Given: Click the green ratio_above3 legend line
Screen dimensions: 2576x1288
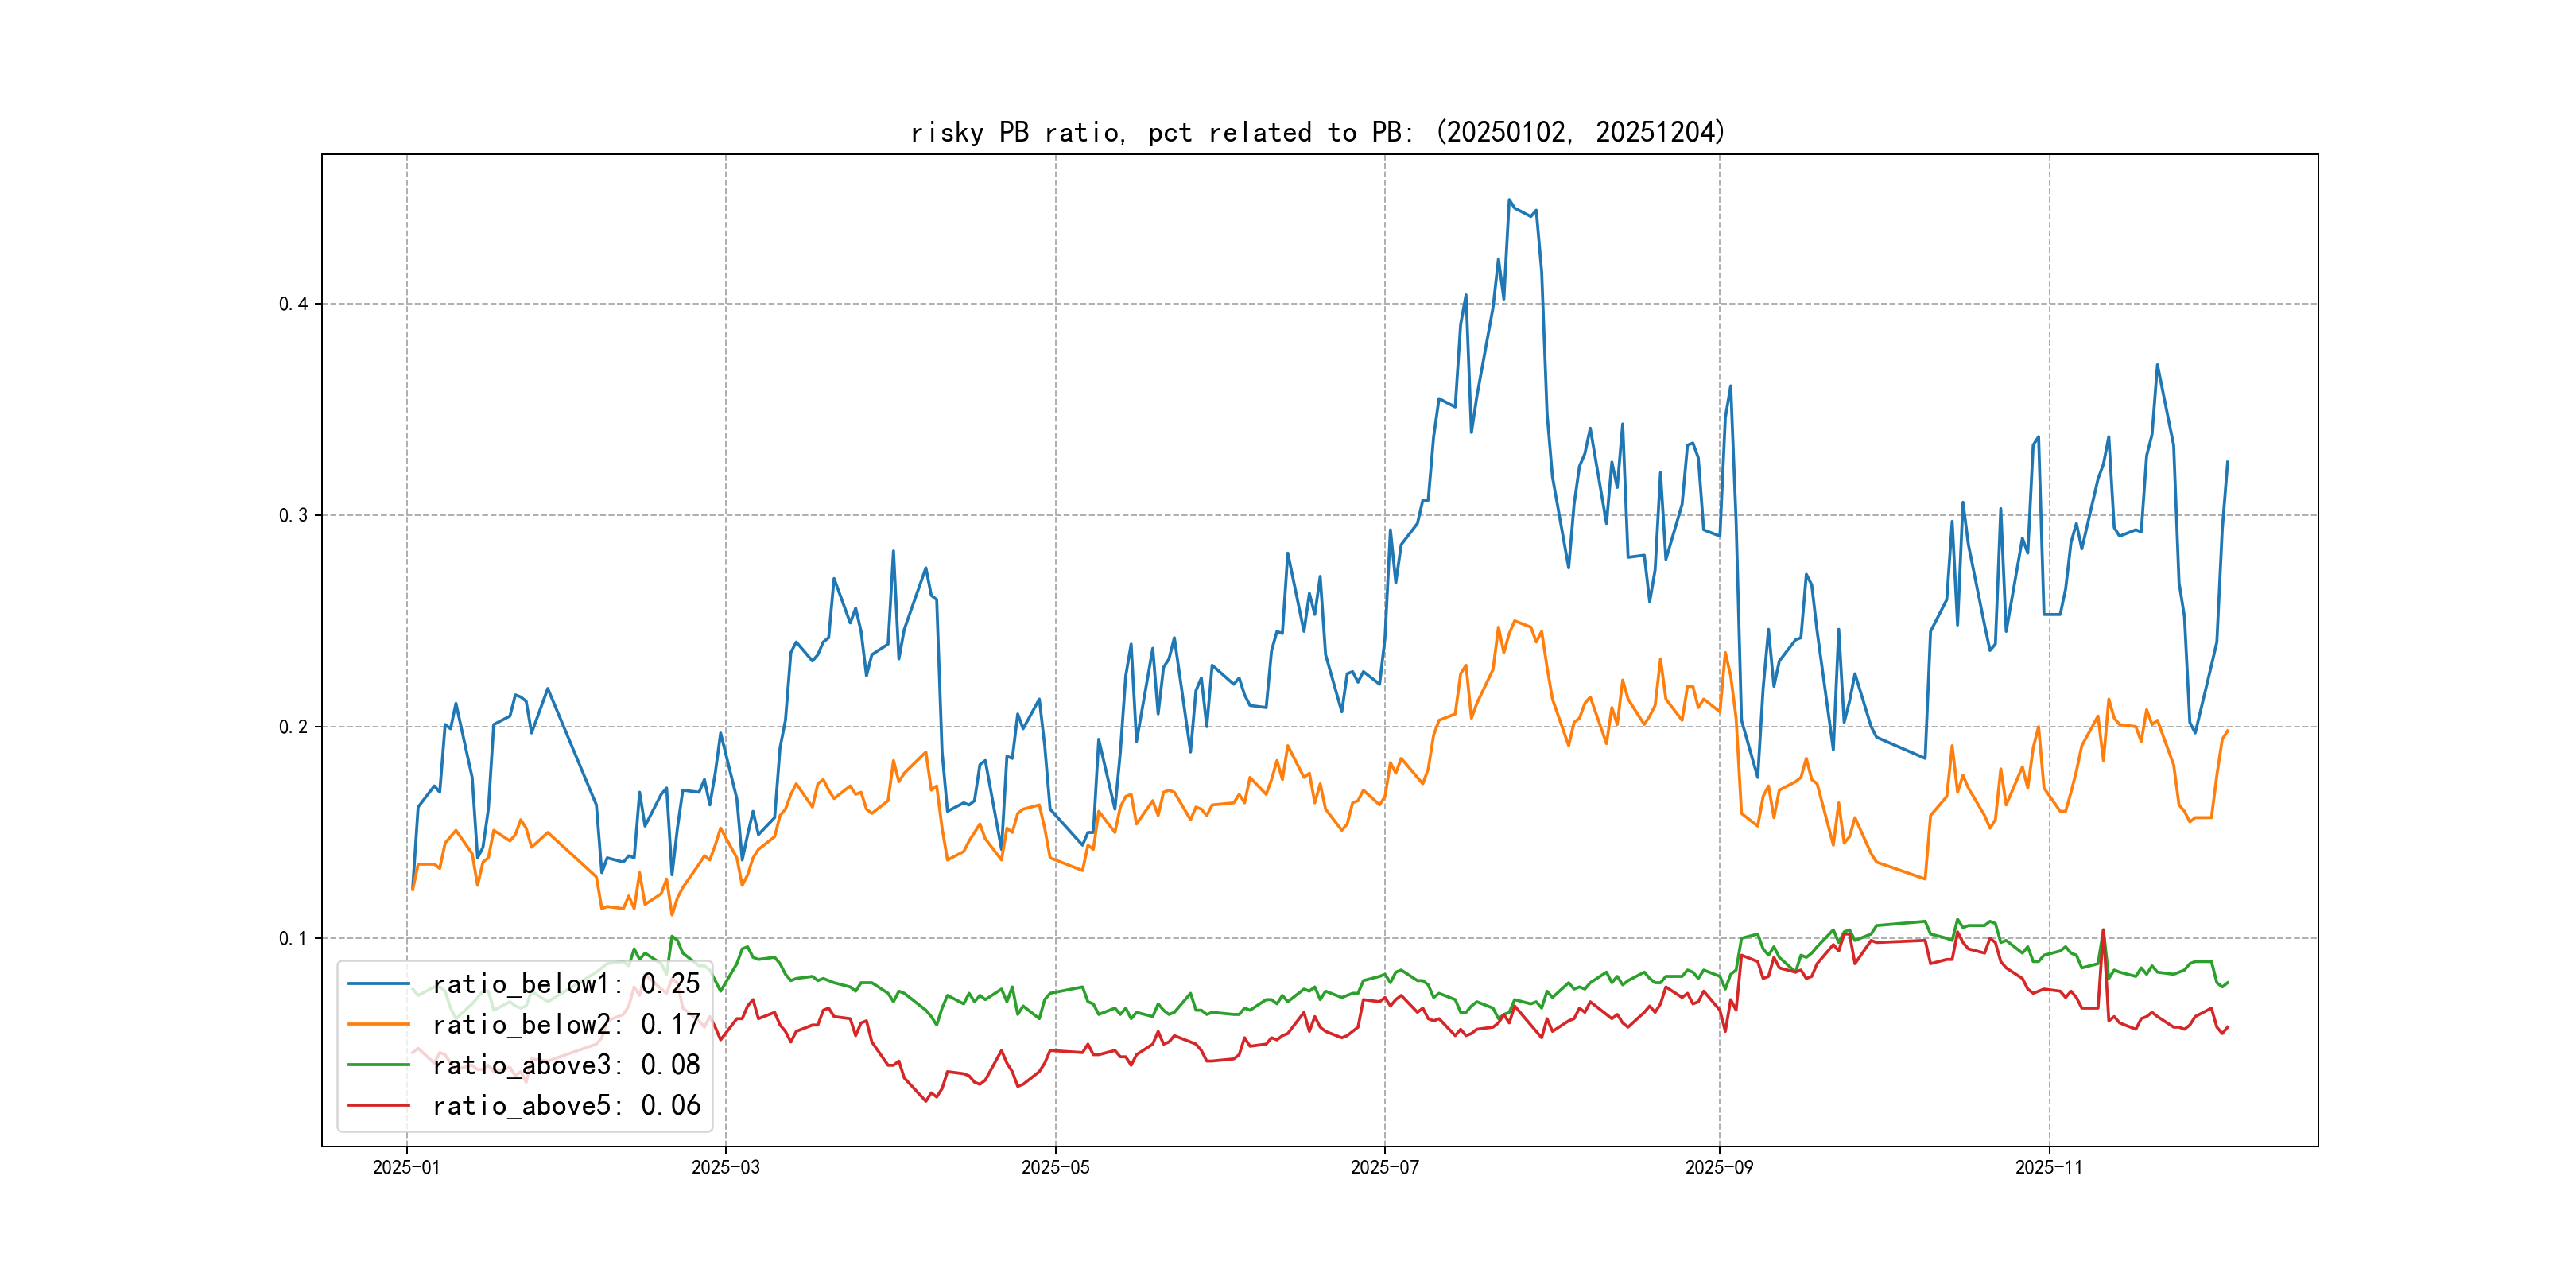Looking at the screenshot, I should pos(378,1065).
